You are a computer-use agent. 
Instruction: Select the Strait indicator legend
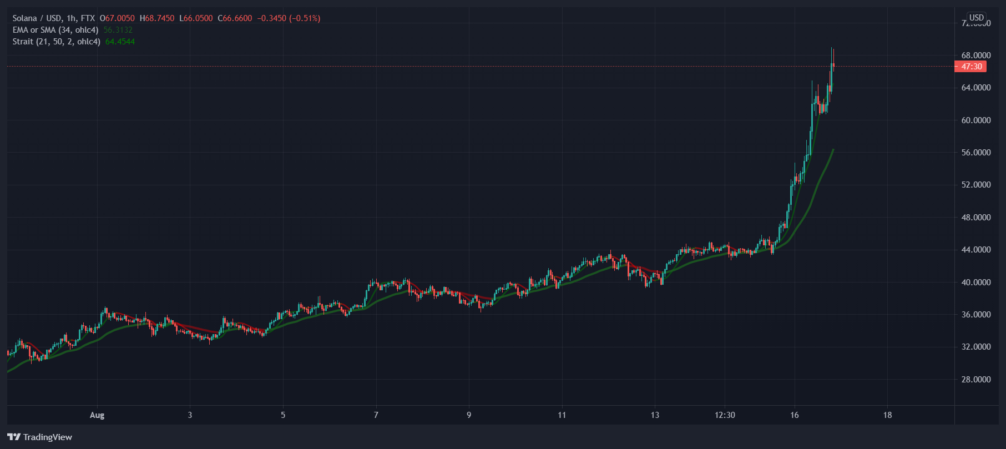click(57, 42)
